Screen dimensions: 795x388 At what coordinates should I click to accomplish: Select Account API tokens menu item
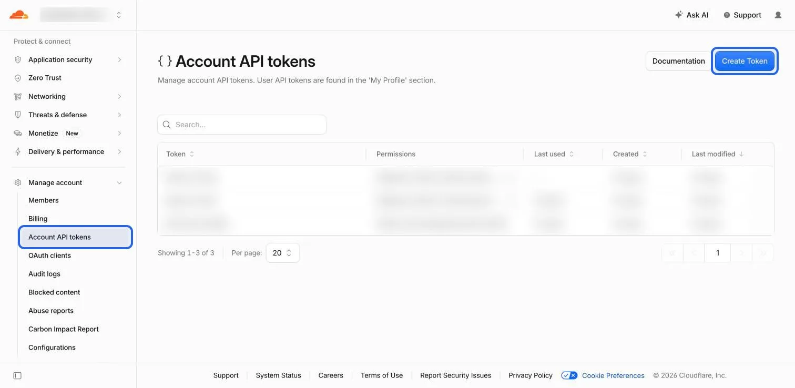(x=75, y=237)
